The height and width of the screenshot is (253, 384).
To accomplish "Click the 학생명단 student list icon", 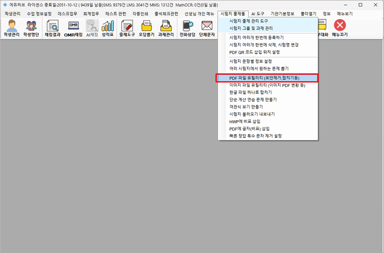I will pyautogui.click(x=31, y=28).
